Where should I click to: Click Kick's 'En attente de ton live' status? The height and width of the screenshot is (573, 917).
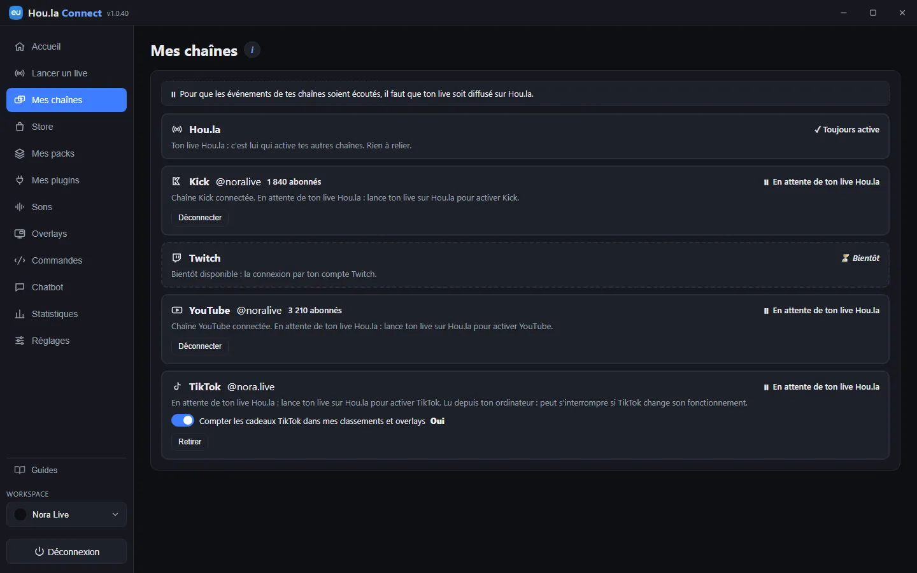pyautogui.click(x=821, y=182)
